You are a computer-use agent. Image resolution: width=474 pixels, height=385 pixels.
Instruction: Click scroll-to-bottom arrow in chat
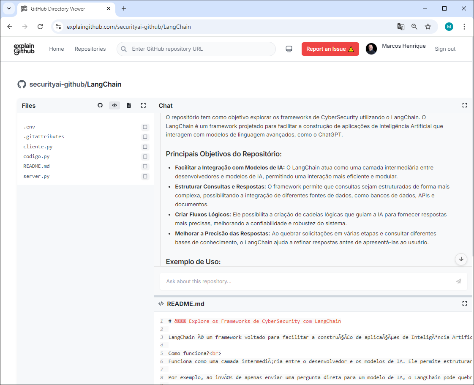pos(461,259)
